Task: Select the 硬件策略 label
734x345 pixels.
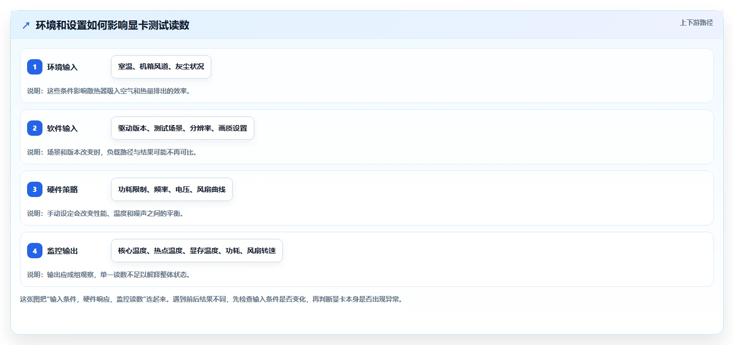Action: pyautogui.click(x=62, y=189)
